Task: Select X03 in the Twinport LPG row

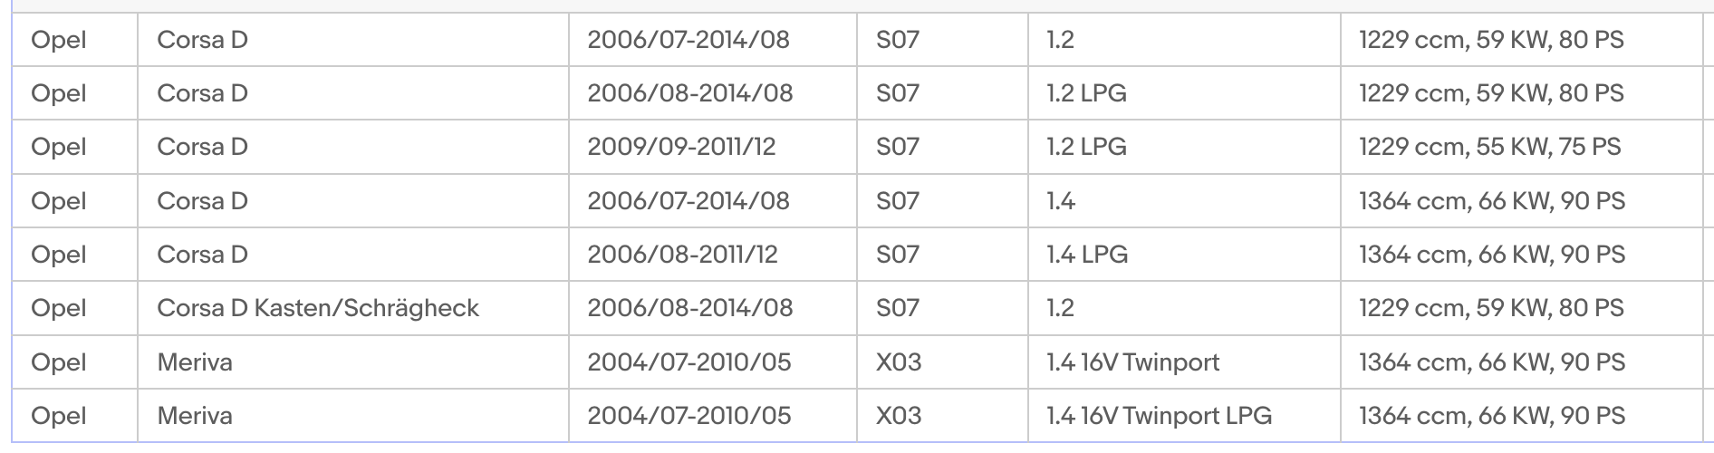Action: 898,416
